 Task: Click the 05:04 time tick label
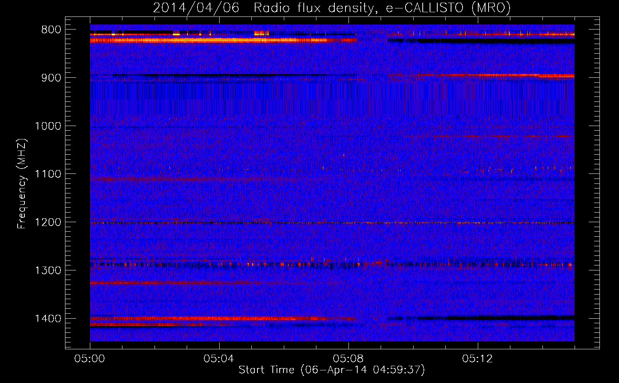219,359
